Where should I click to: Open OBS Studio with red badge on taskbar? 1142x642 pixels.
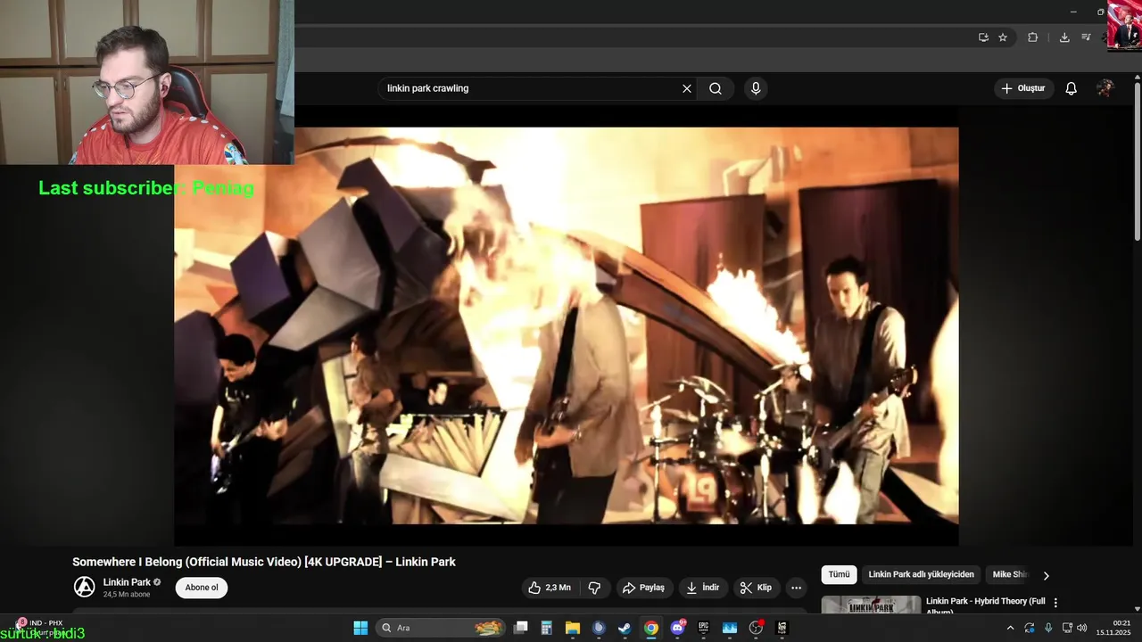coord(756,628)
